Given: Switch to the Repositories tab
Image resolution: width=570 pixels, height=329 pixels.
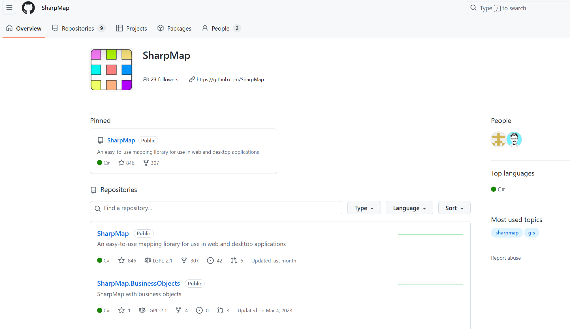Looking at the screenshot, I should (78, 28).
